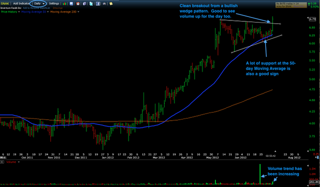320x187 pixels.
Task: Click the 'May 2012' date axis label
Action: tap(212, 157)
